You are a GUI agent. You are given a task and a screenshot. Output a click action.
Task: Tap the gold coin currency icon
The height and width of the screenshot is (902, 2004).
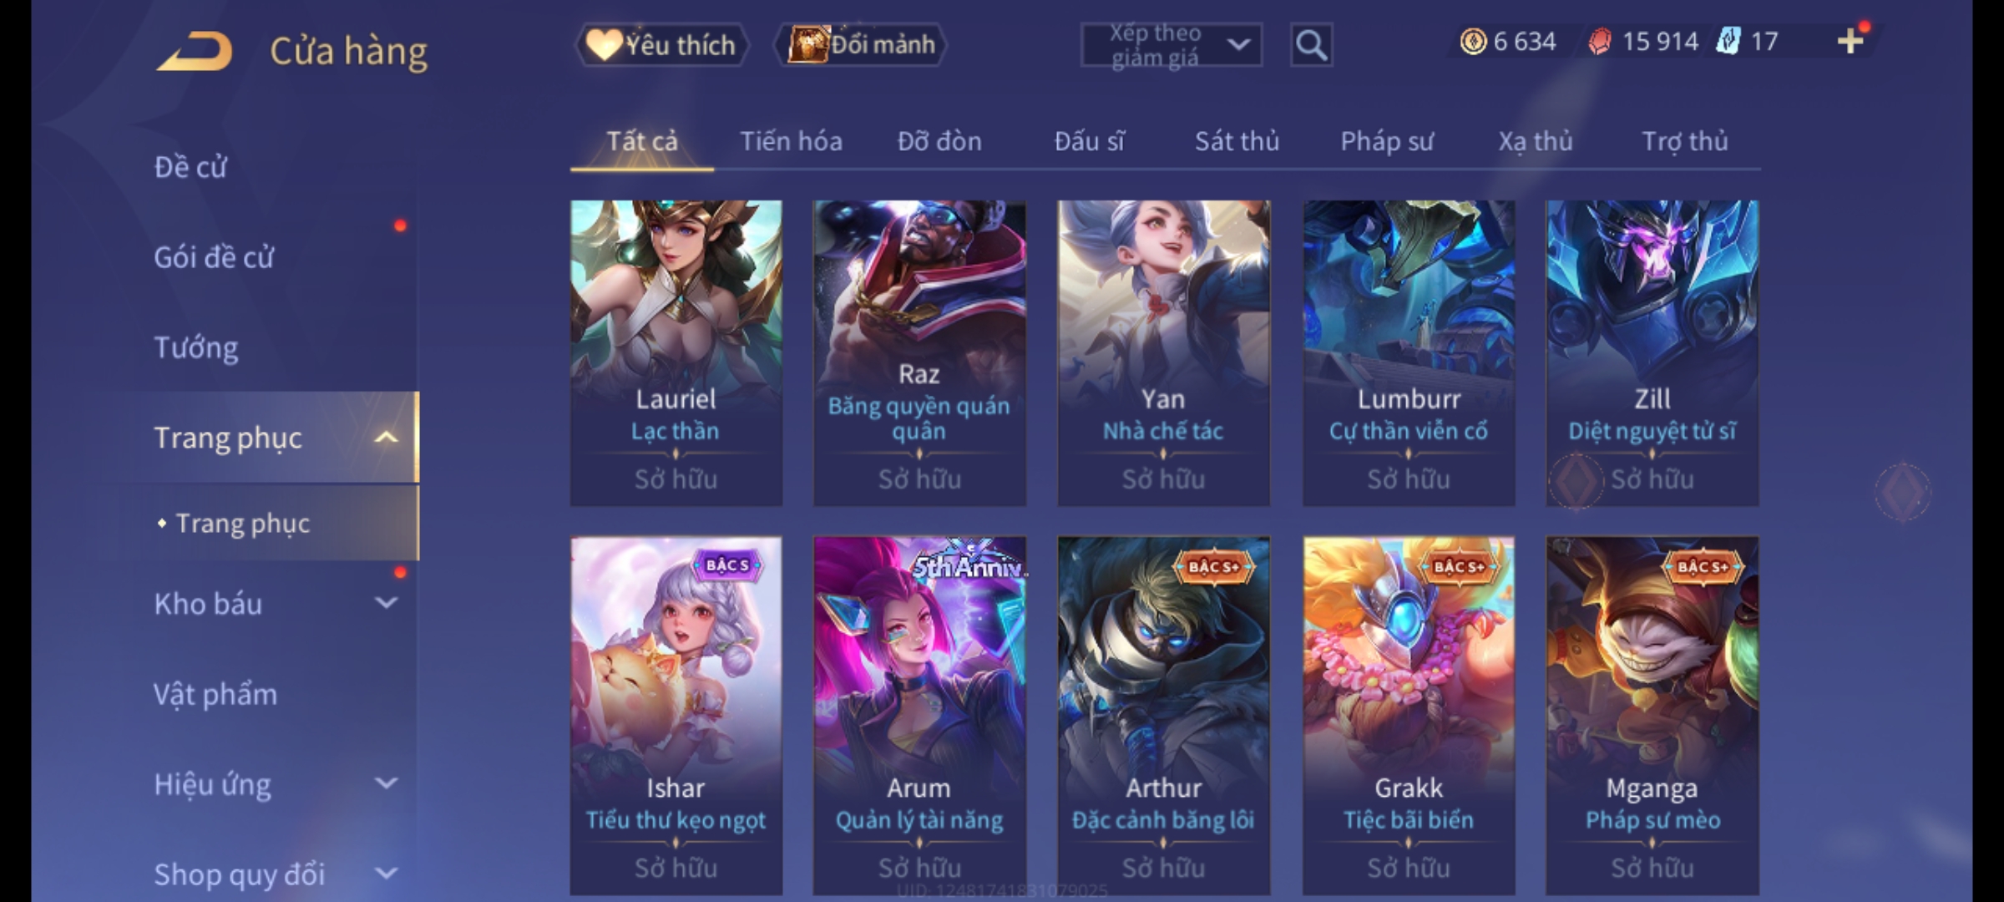1473,41
